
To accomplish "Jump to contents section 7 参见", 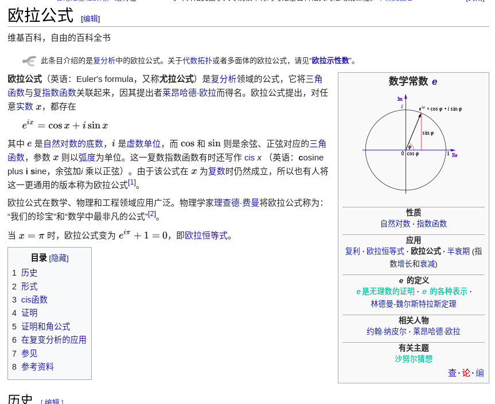I will point(29,353).
